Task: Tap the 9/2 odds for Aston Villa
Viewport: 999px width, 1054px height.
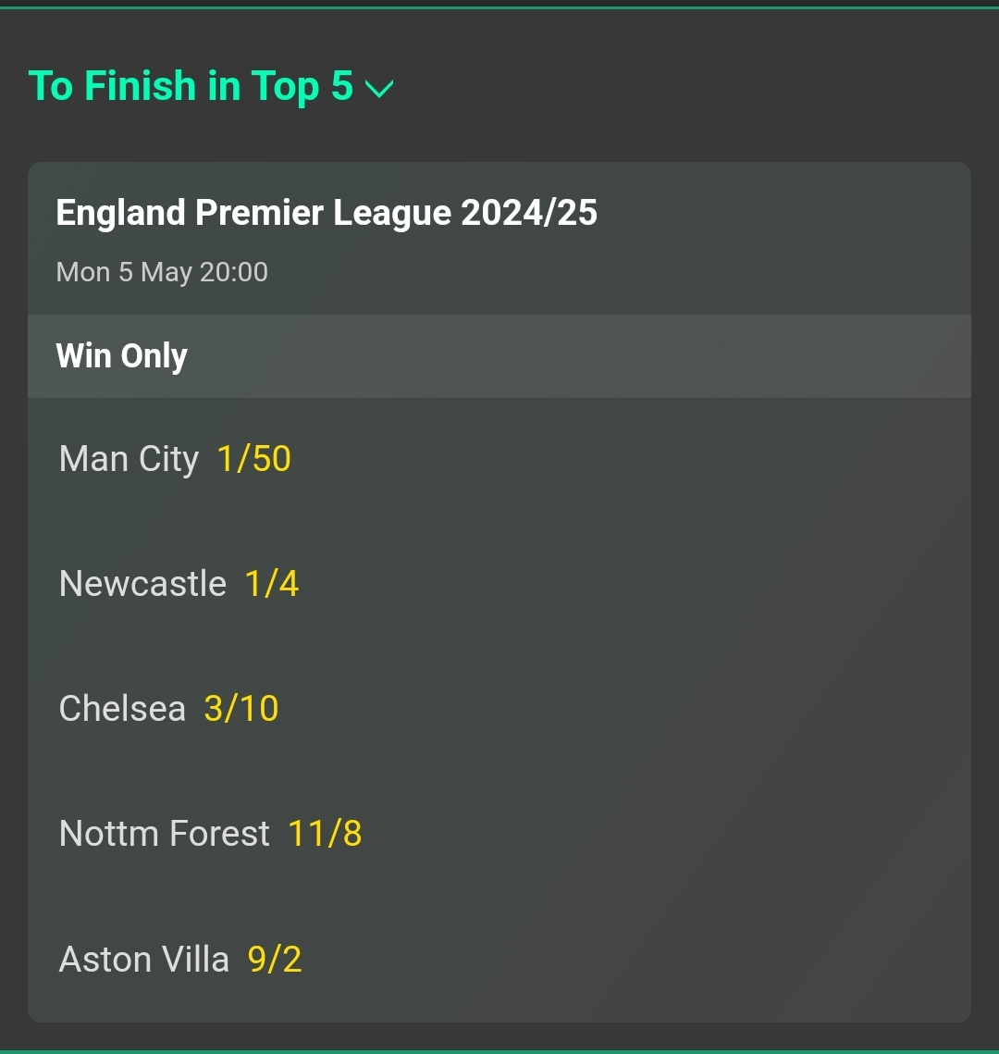Action: [275, 960]
